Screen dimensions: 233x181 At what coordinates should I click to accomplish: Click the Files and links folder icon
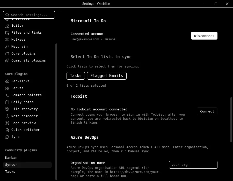[x=7, y=33]
